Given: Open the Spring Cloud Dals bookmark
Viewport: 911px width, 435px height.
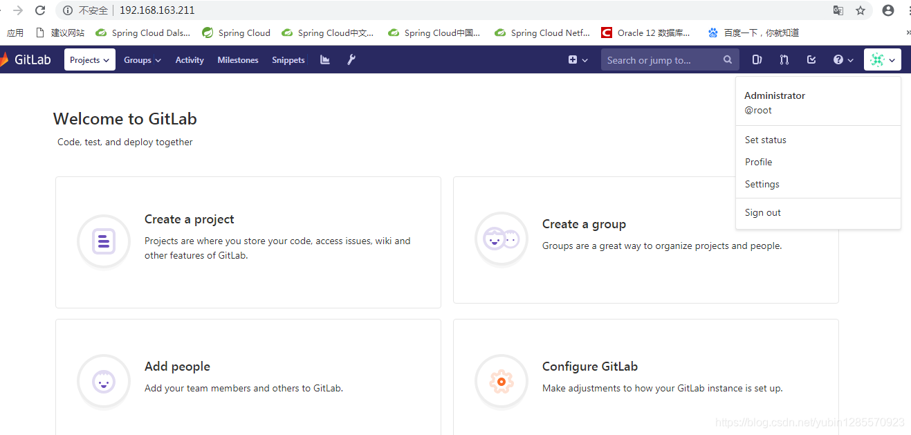Looking at the screenshot, I should (143, 33).
